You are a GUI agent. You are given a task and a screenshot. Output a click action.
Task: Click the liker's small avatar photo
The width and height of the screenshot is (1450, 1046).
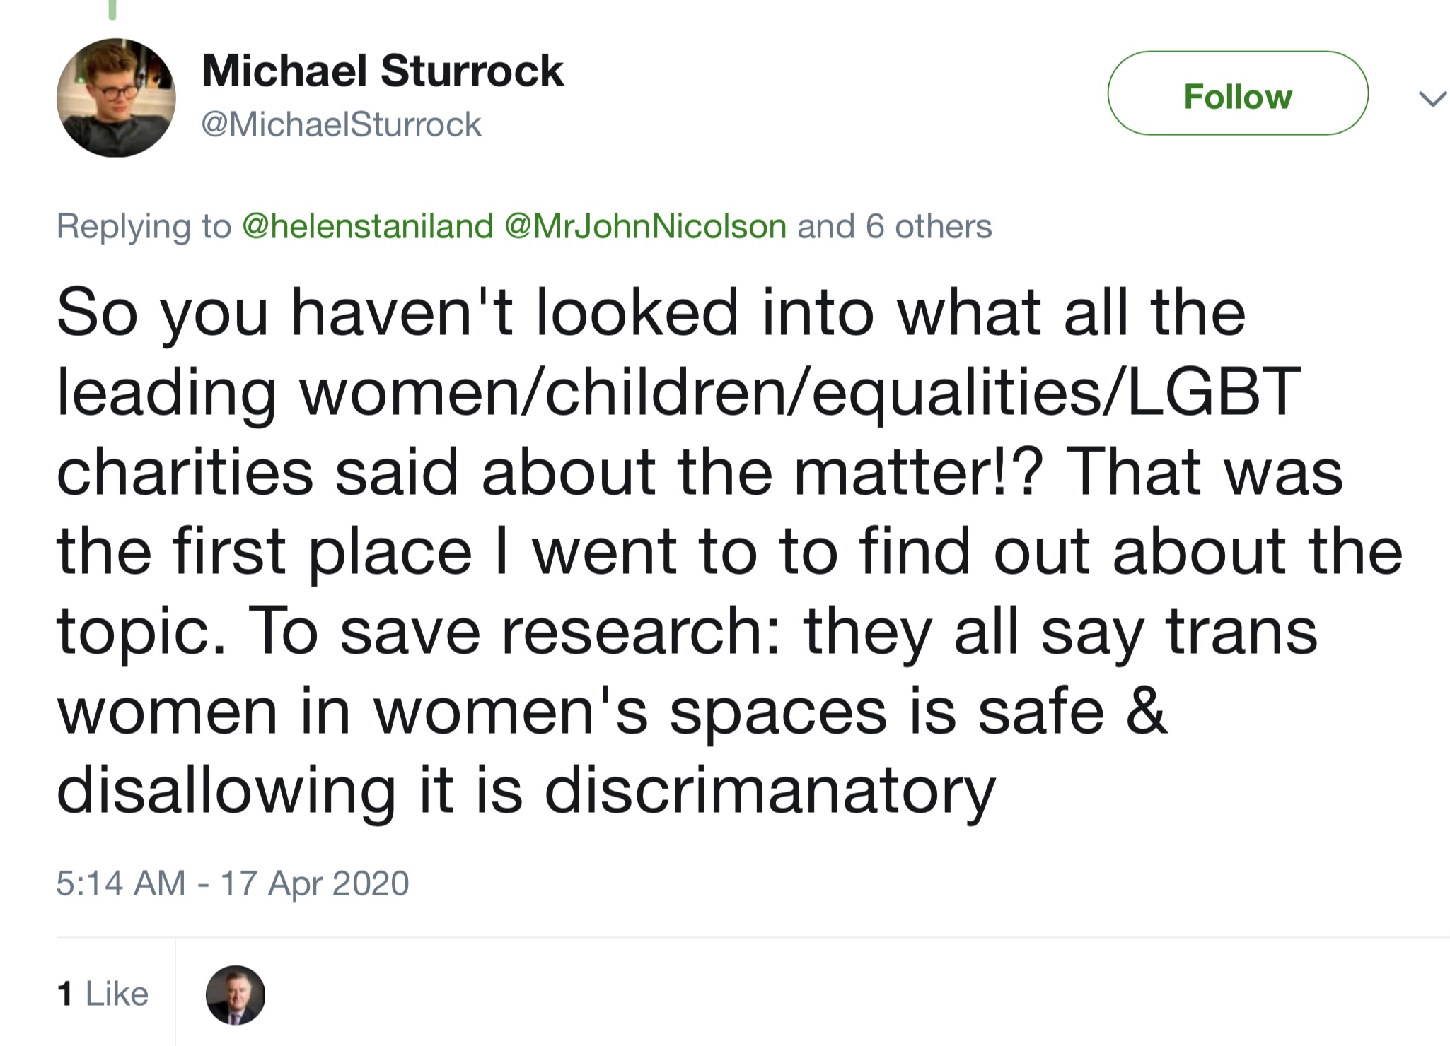[235, 994]
